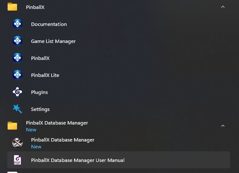Open the PDF user manual icon
The width and height of the screenshot is (239, 173).
(17, 160)
